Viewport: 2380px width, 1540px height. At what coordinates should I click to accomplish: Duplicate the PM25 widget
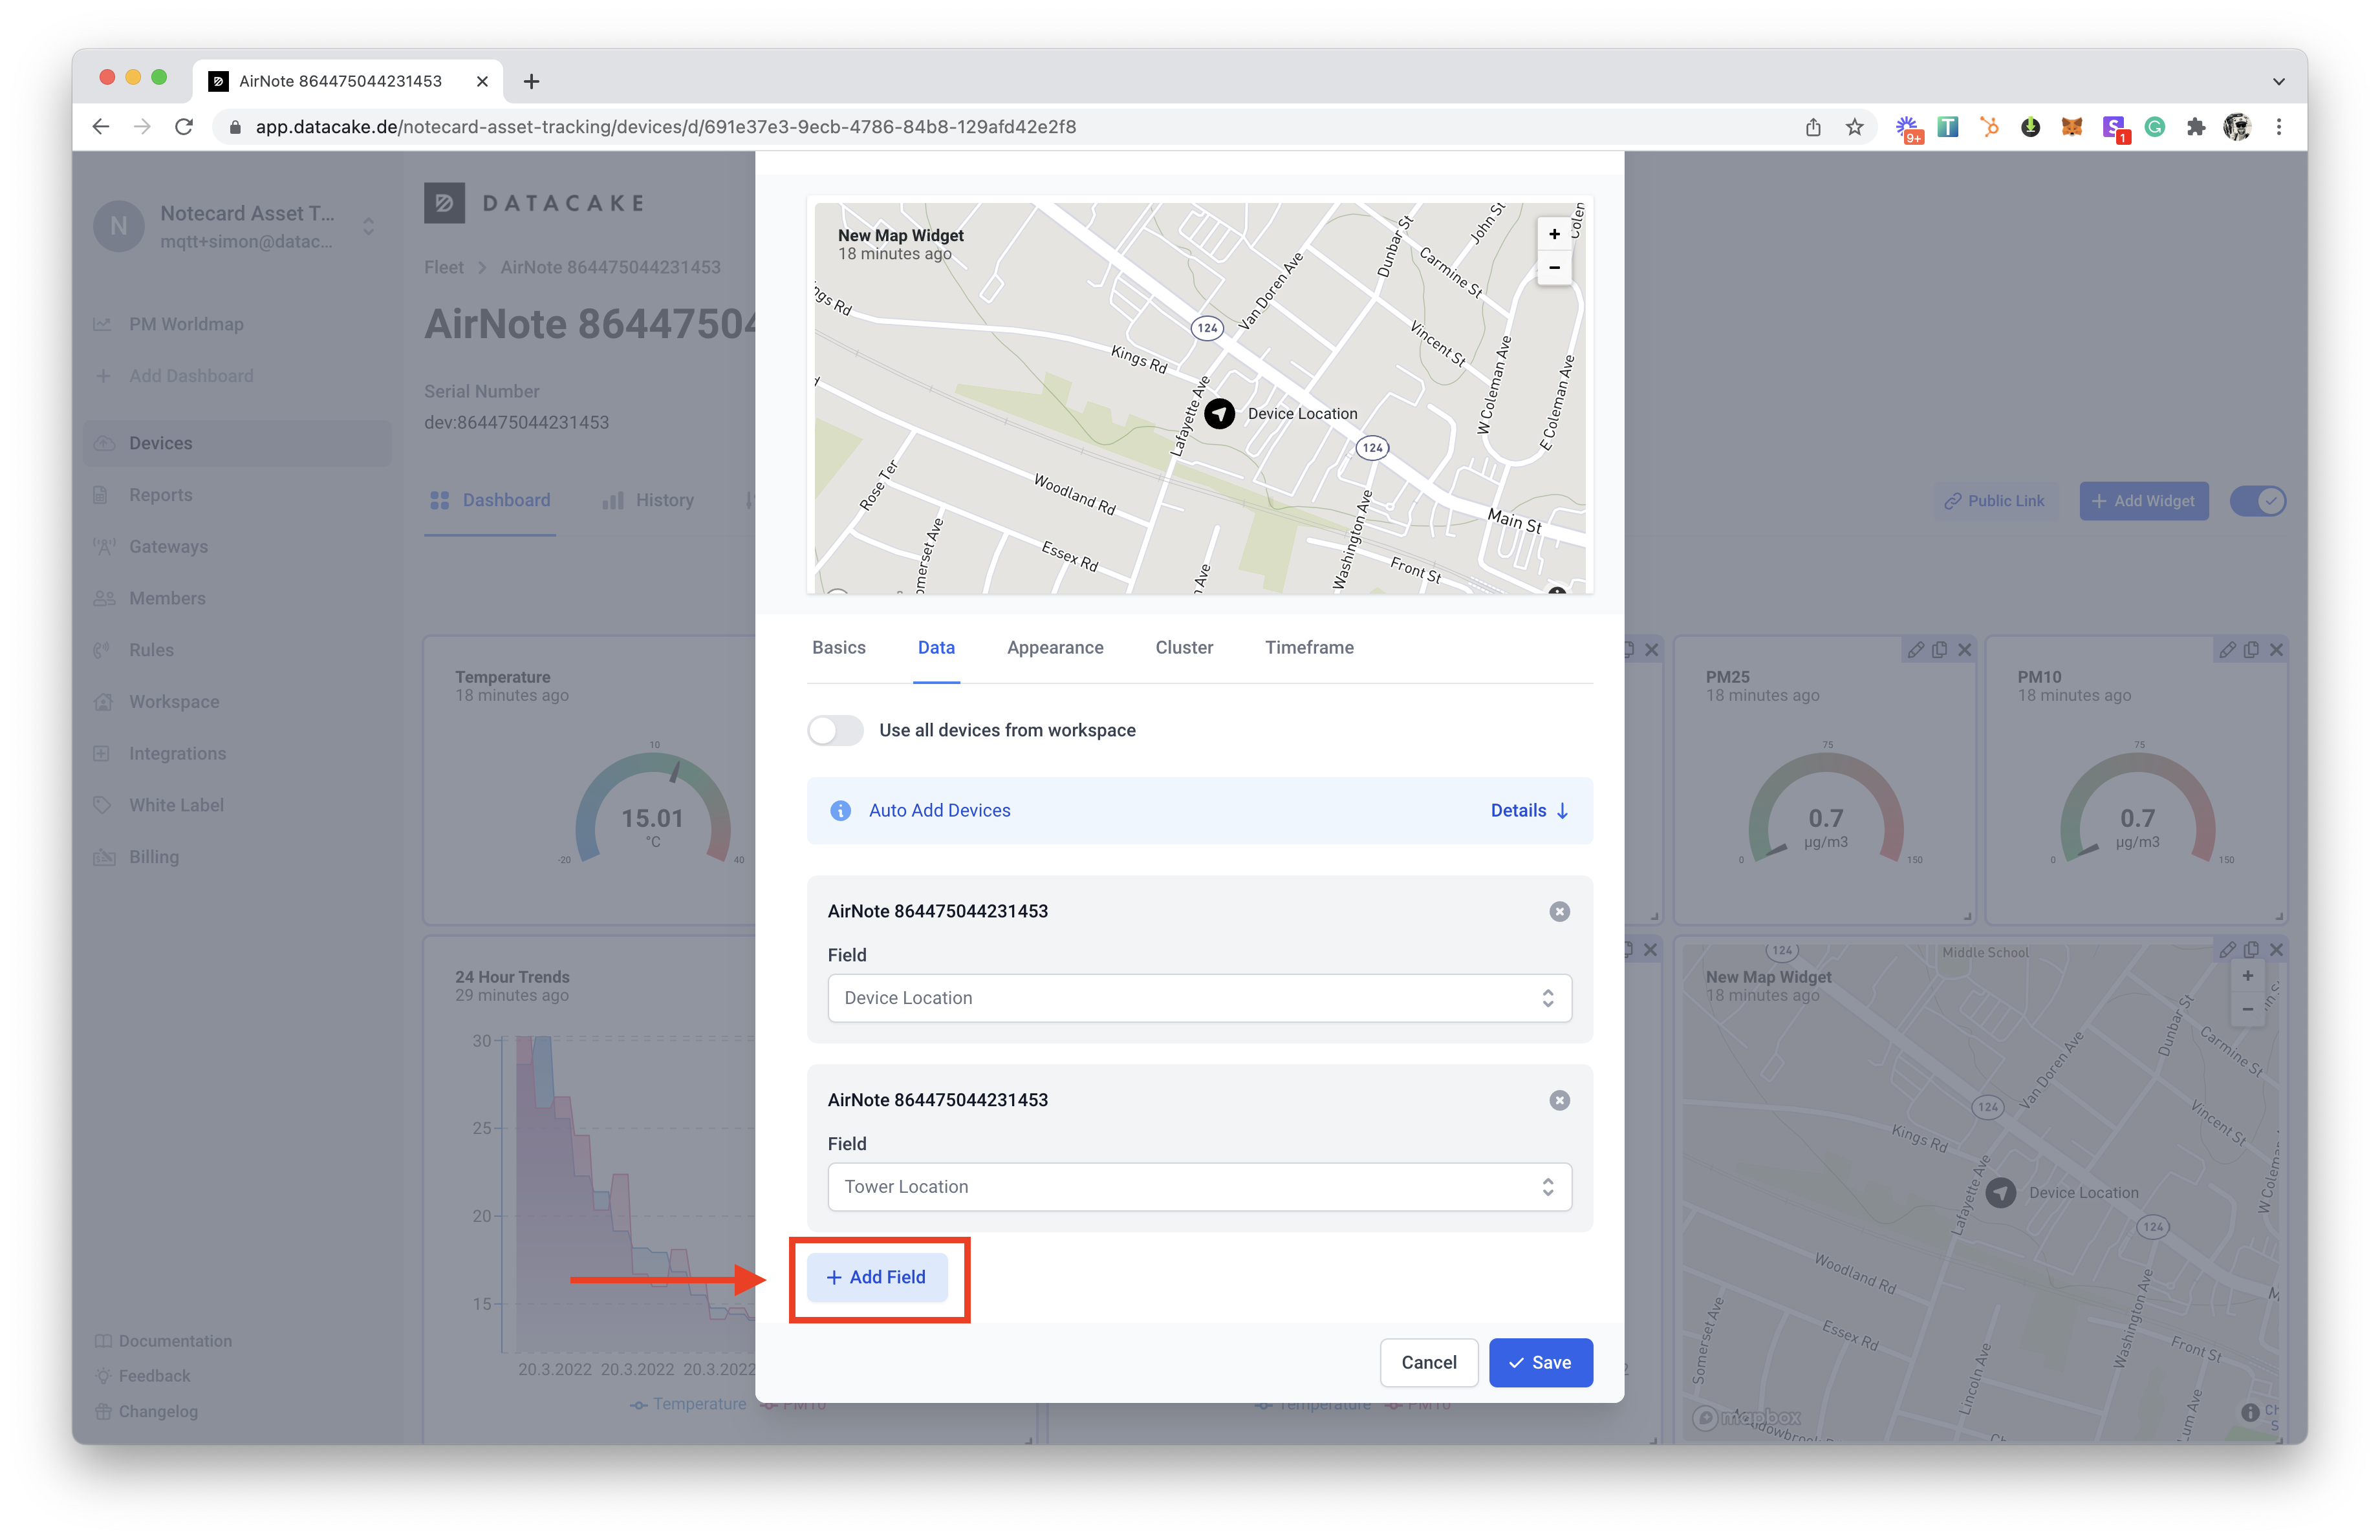pyautogui.click(x=1939, y=650)
